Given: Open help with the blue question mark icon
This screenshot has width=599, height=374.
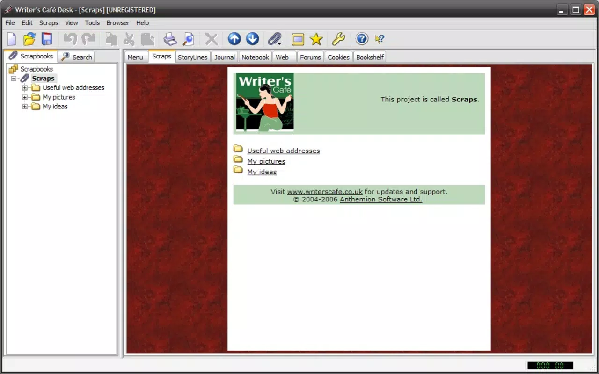Looking at the screenshot, I should [x=362, y=39].
